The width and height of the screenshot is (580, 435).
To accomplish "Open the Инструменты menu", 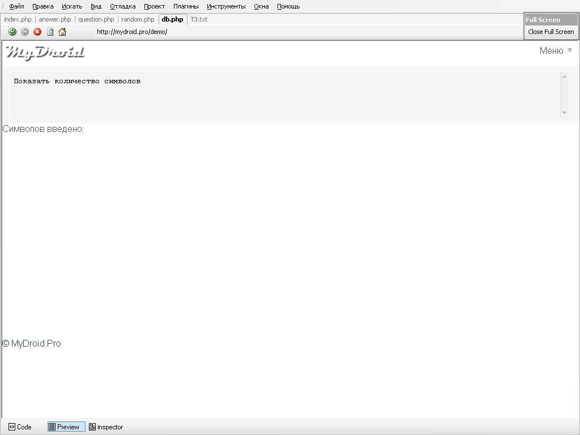I will (226, 6).
